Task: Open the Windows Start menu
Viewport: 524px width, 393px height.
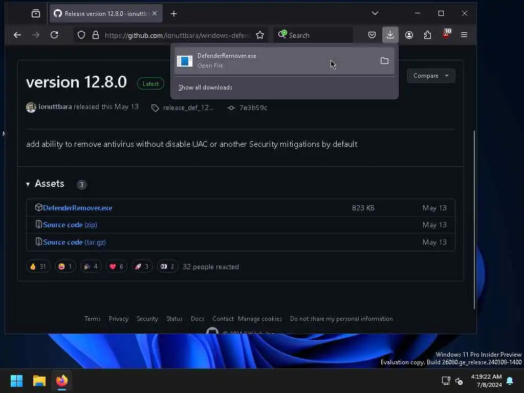Action: 16,381
